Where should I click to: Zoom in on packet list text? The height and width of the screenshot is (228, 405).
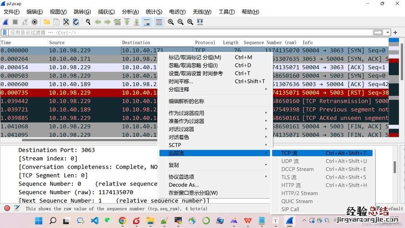tap(171, 22)
